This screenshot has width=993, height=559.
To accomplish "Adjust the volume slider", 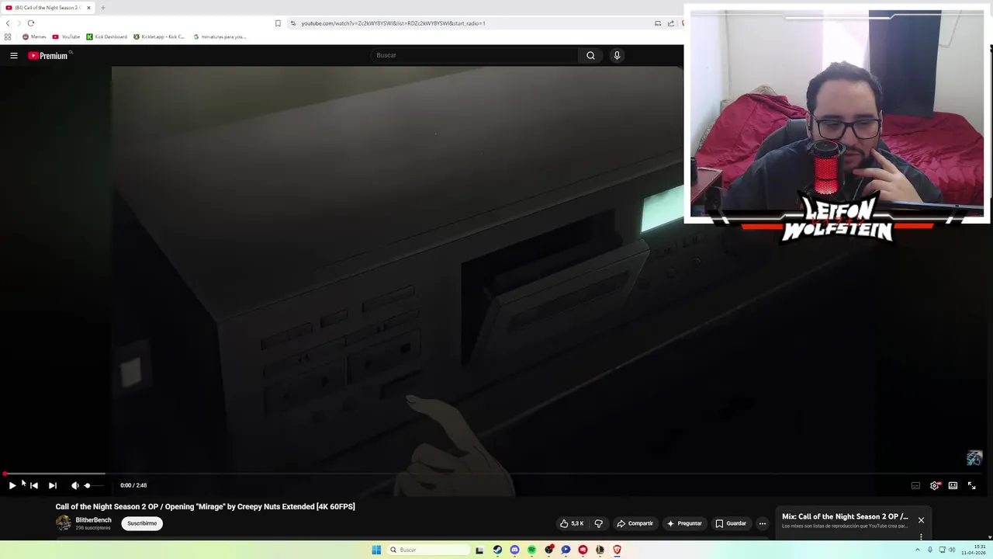I will (x=93, y=485).
